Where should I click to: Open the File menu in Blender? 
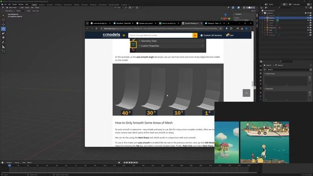[5, 4]
